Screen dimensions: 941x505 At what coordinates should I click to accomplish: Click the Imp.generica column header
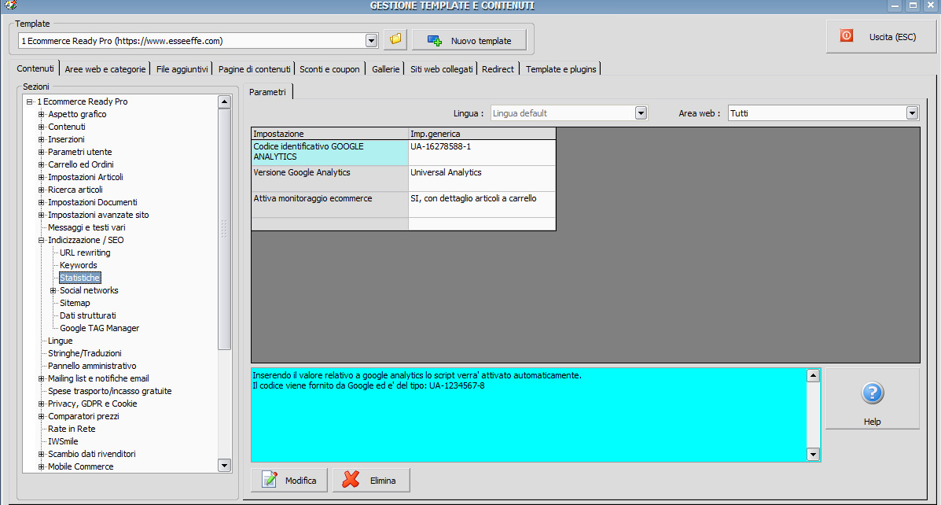pos(482,134)
